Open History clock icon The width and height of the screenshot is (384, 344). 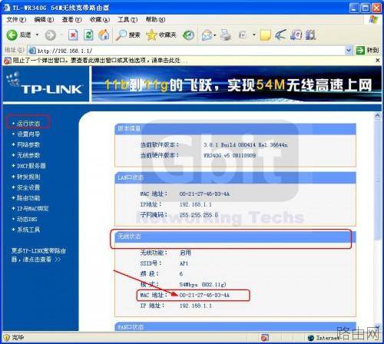[188, 35]
